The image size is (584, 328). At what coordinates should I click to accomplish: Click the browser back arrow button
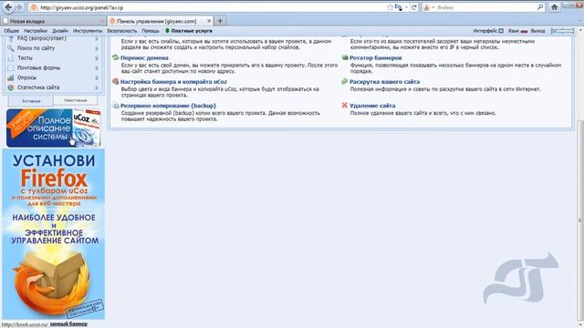pyautogui.click(x=8, y=7)
